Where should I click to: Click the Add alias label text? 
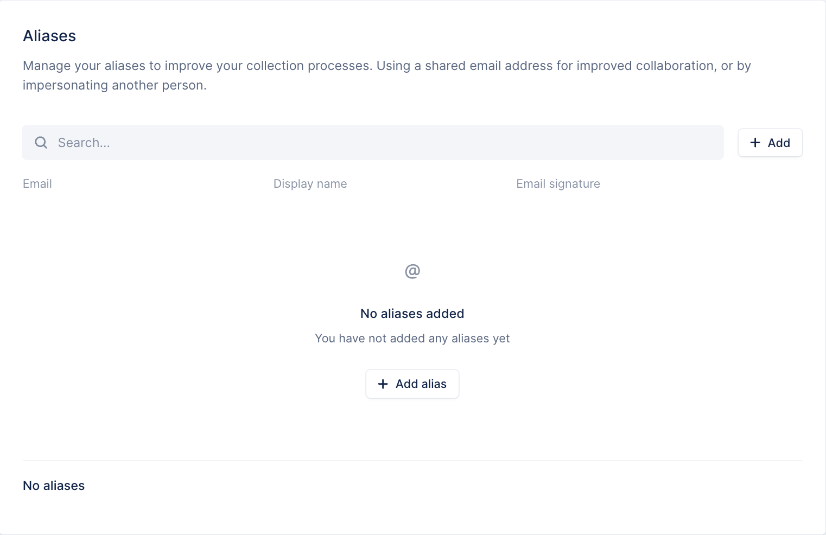(421, 384)
